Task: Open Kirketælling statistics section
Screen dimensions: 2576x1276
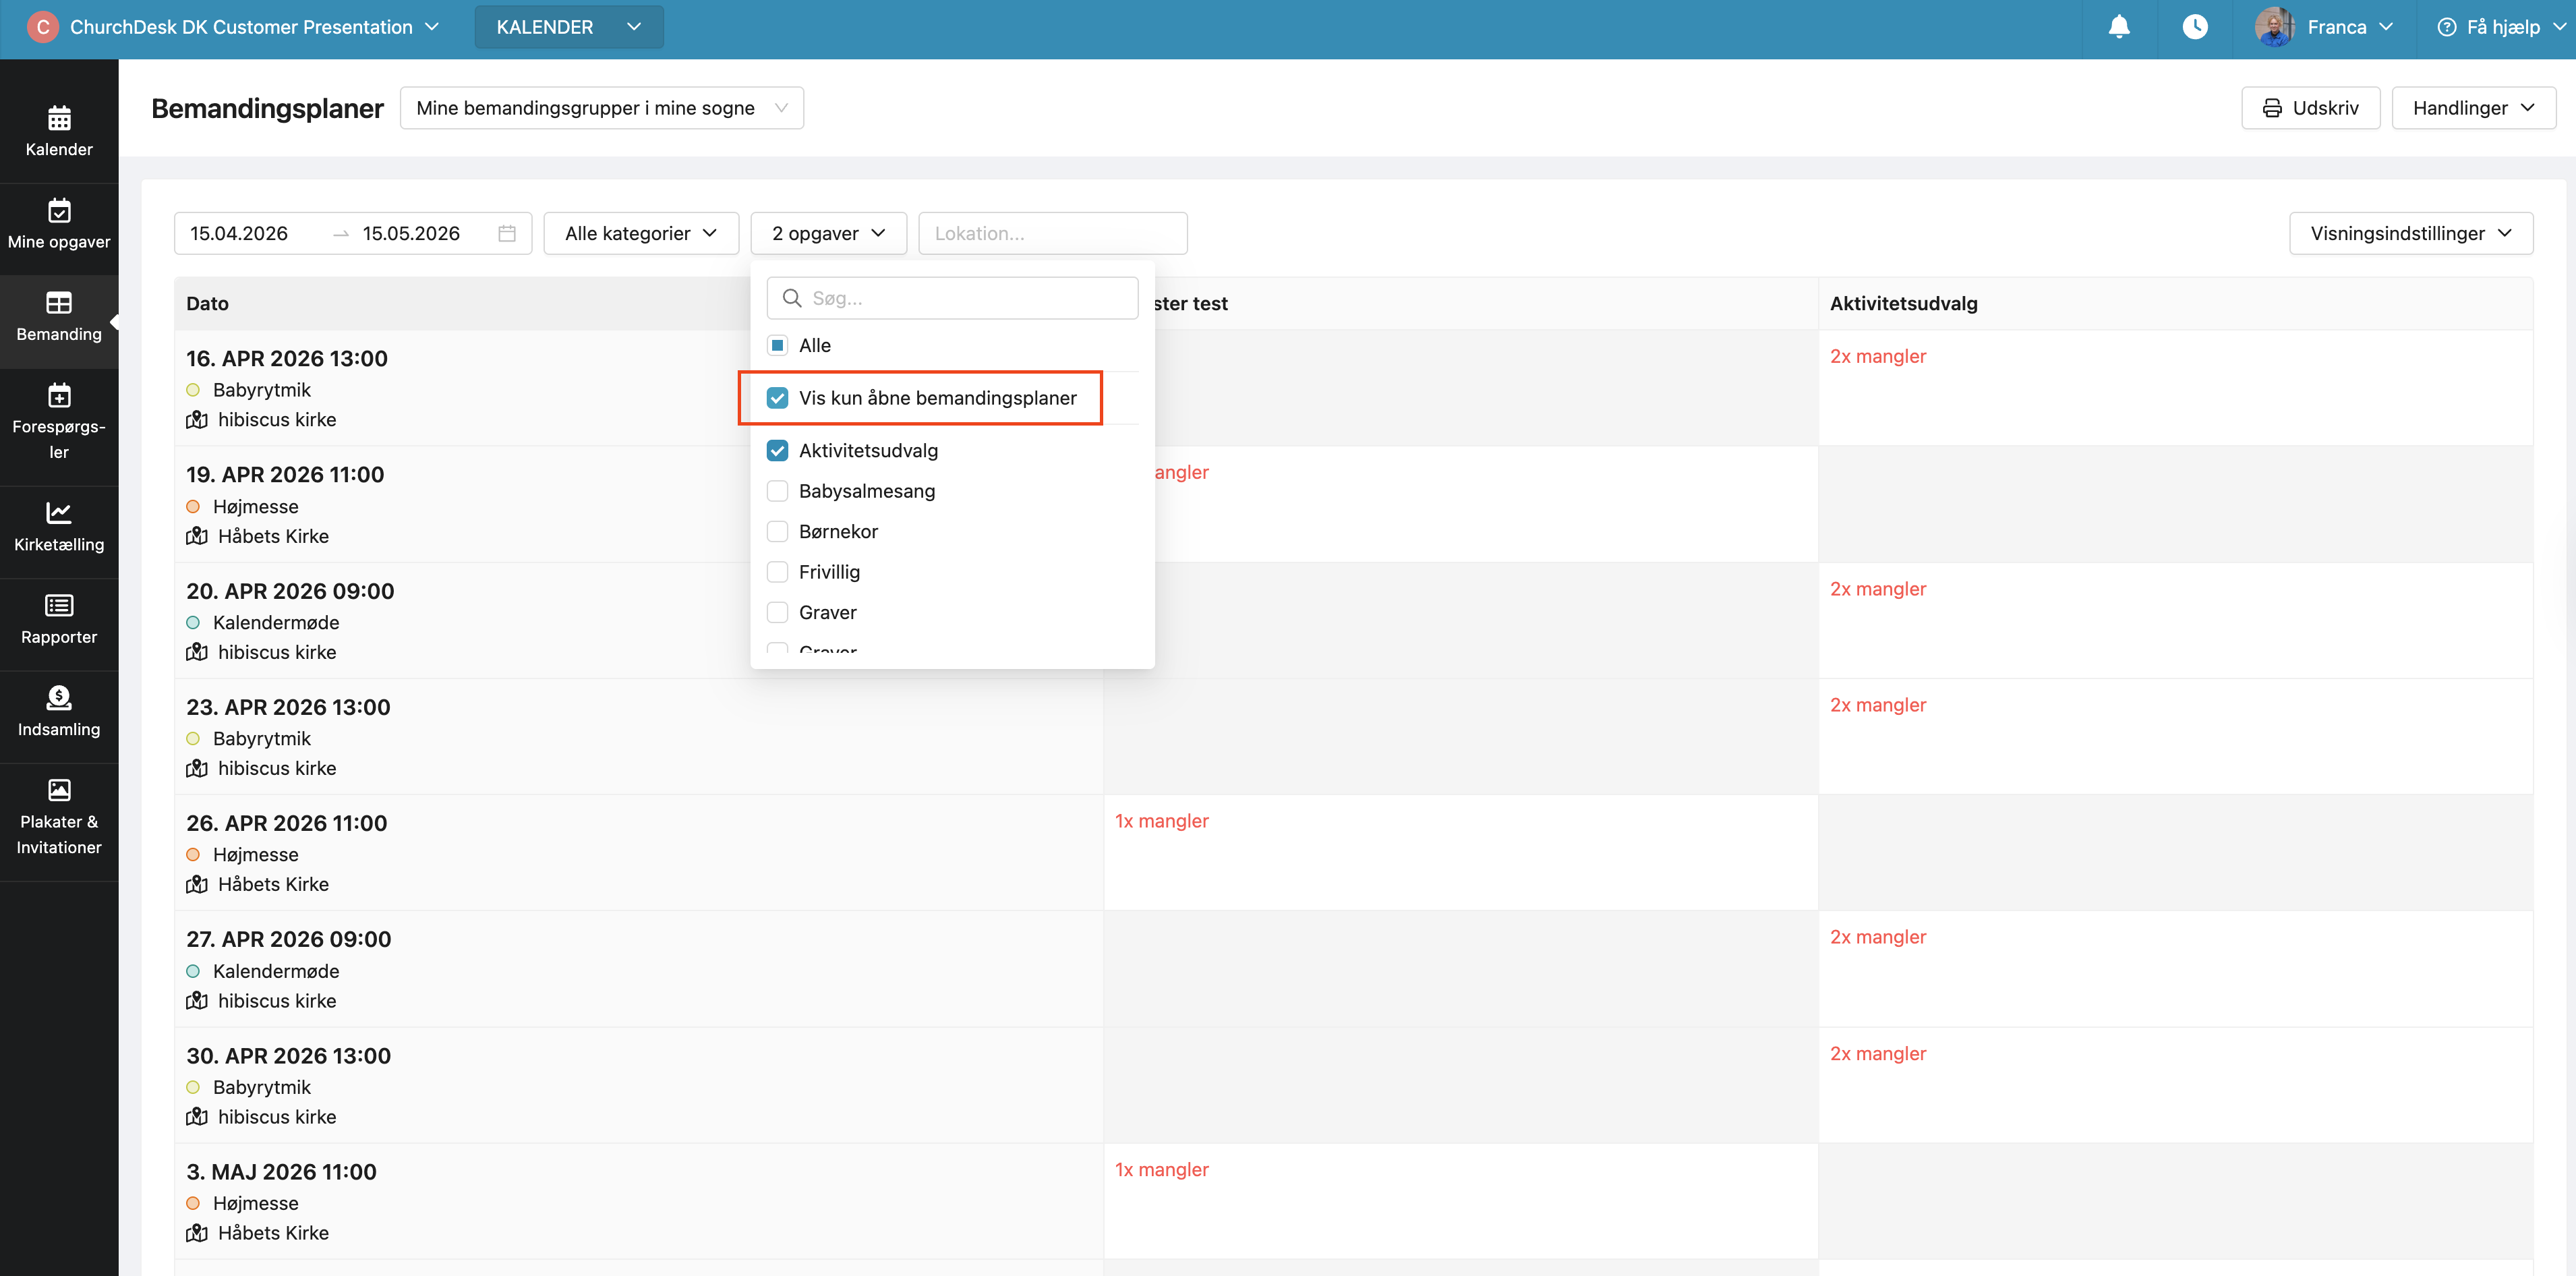Action: [59, 527]
